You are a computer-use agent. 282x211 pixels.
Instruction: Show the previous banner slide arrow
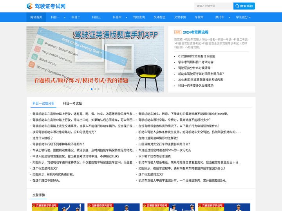[41, 31]
